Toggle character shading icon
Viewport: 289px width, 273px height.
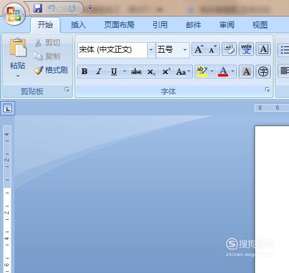(246, 72)
